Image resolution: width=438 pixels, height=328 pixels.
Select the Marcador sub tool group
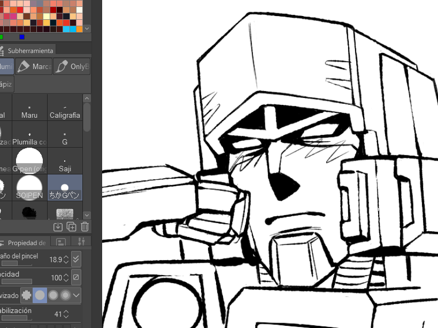34,66
